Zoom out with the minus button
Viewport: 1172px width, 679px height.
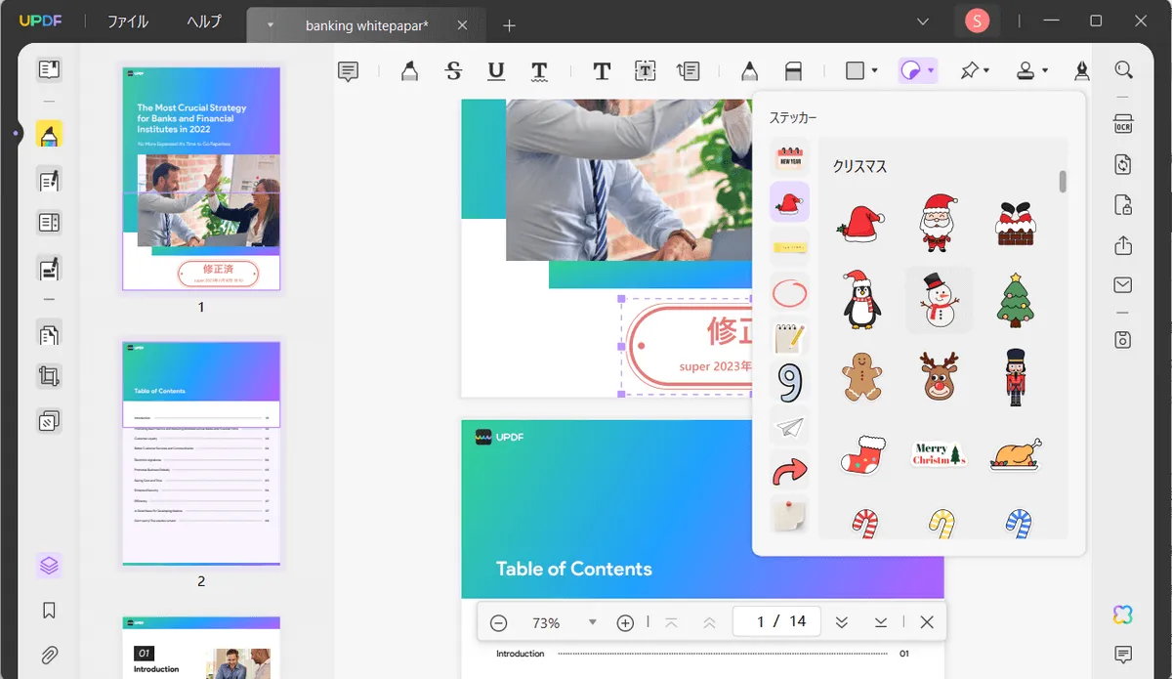[499, 622]
